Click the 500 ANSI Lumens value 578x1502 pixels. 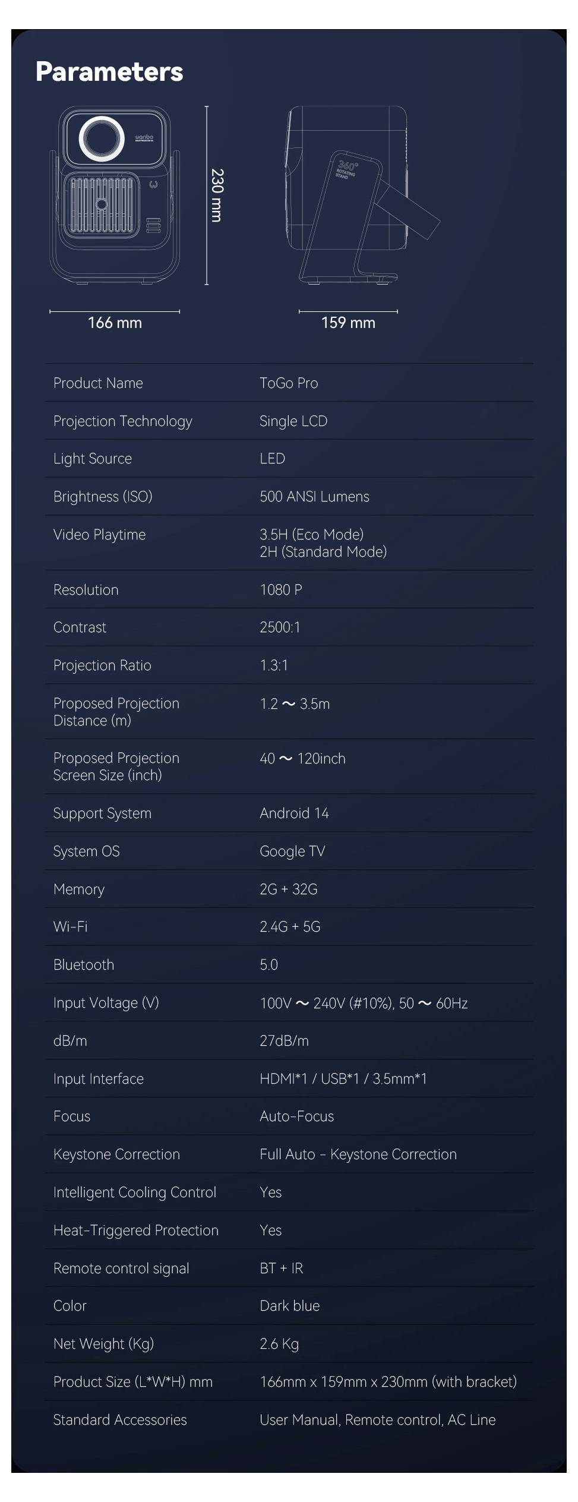click(314, 497)
